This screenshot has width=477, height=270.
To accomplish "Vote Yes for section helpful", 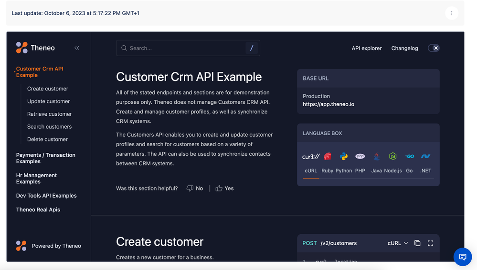I will (x=224, y=188).
